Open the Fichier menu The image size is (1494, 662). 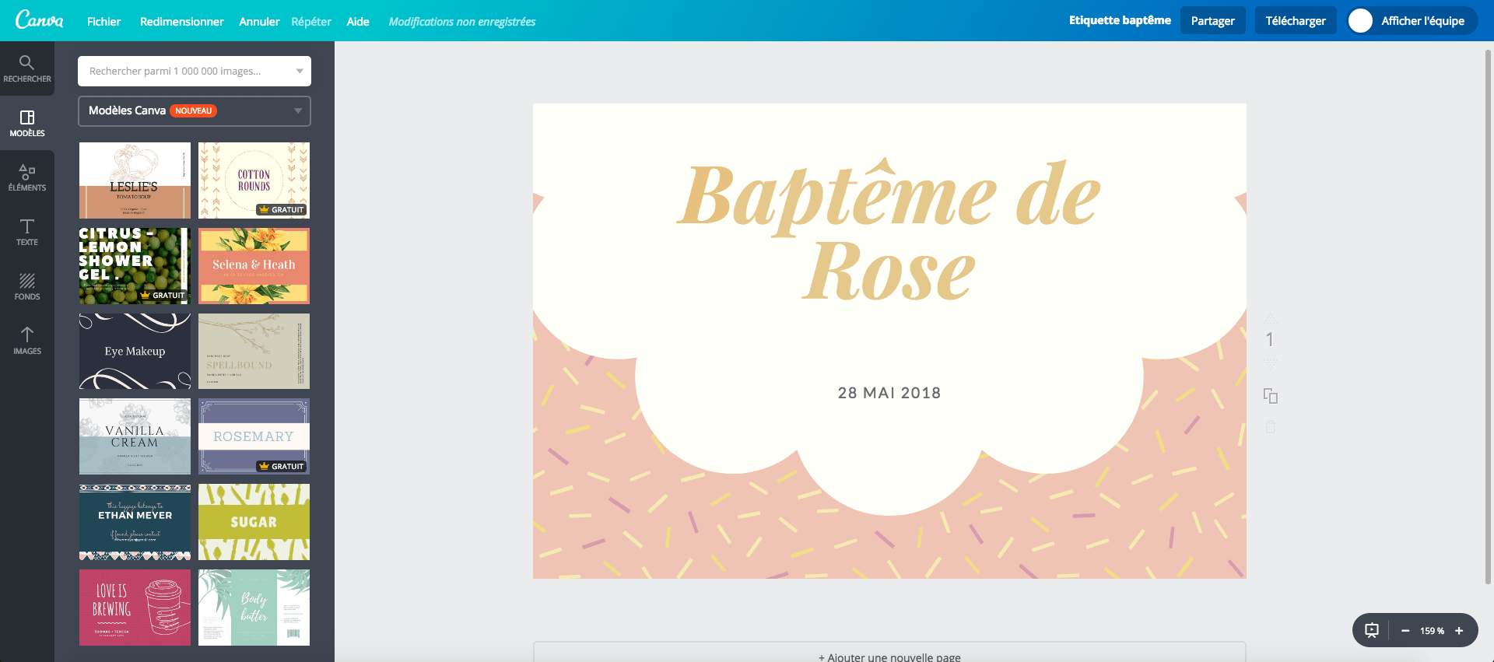103,22
